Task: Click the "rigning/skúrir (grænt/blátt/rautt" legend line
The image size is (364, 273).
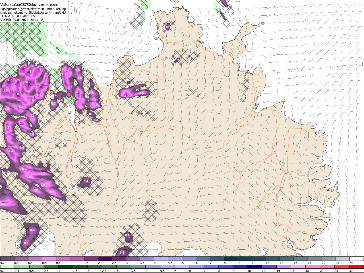Action: pyautogui.click(x=33, y=9)
